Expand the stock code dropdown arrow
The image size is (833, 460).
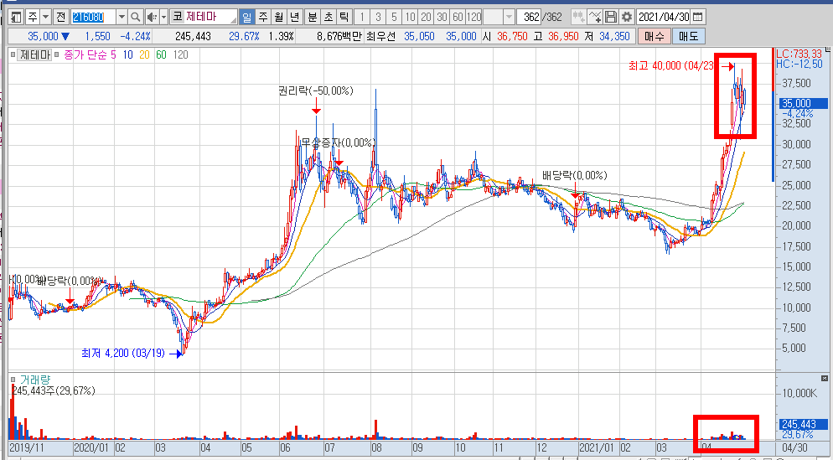pyautogui.click(x=122, y=17)
